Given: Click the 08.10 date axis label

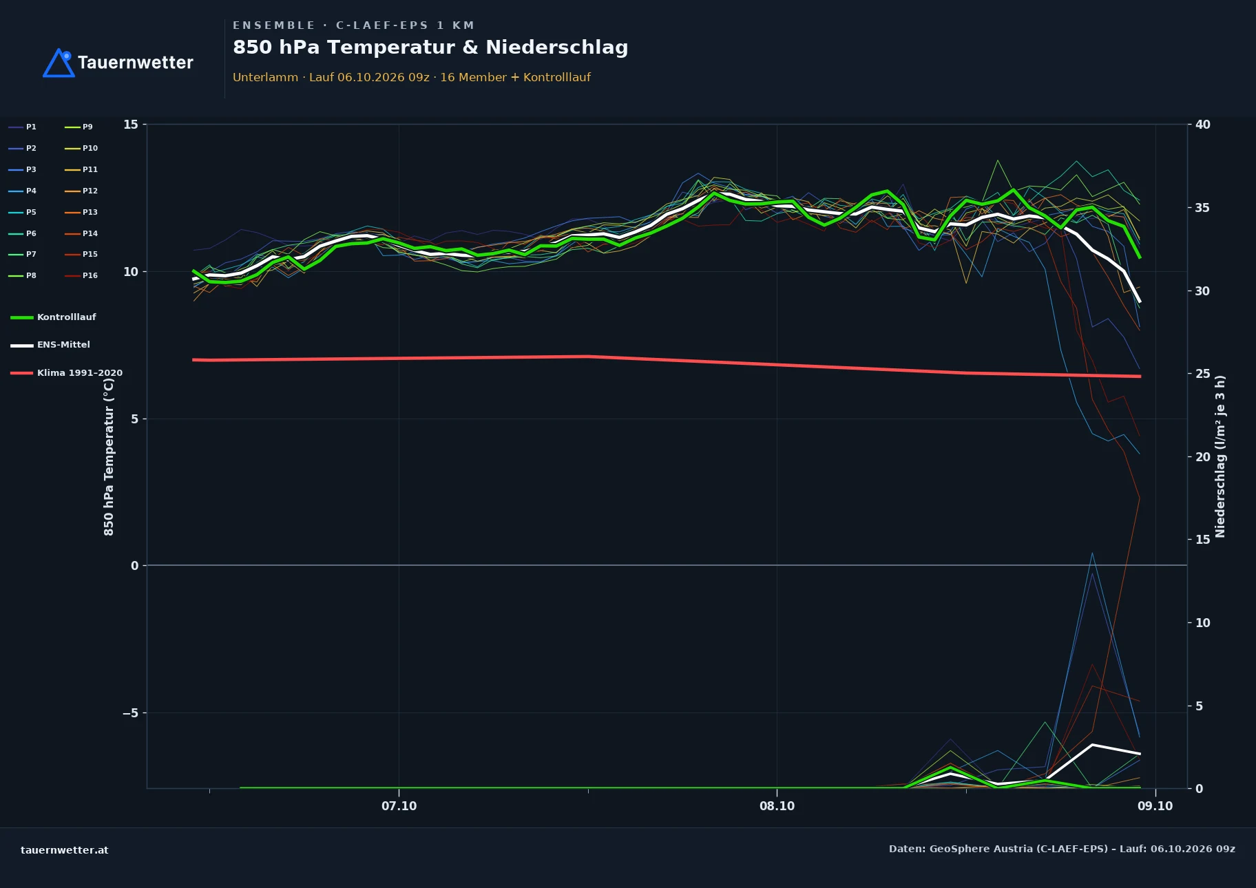Looking at the screenshot, I should 777,806.
